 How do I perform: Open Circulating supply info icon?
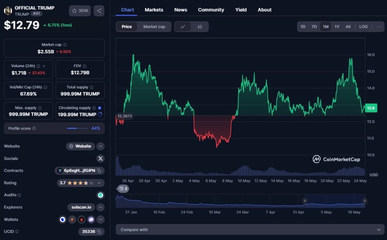[x=94, y=108]
